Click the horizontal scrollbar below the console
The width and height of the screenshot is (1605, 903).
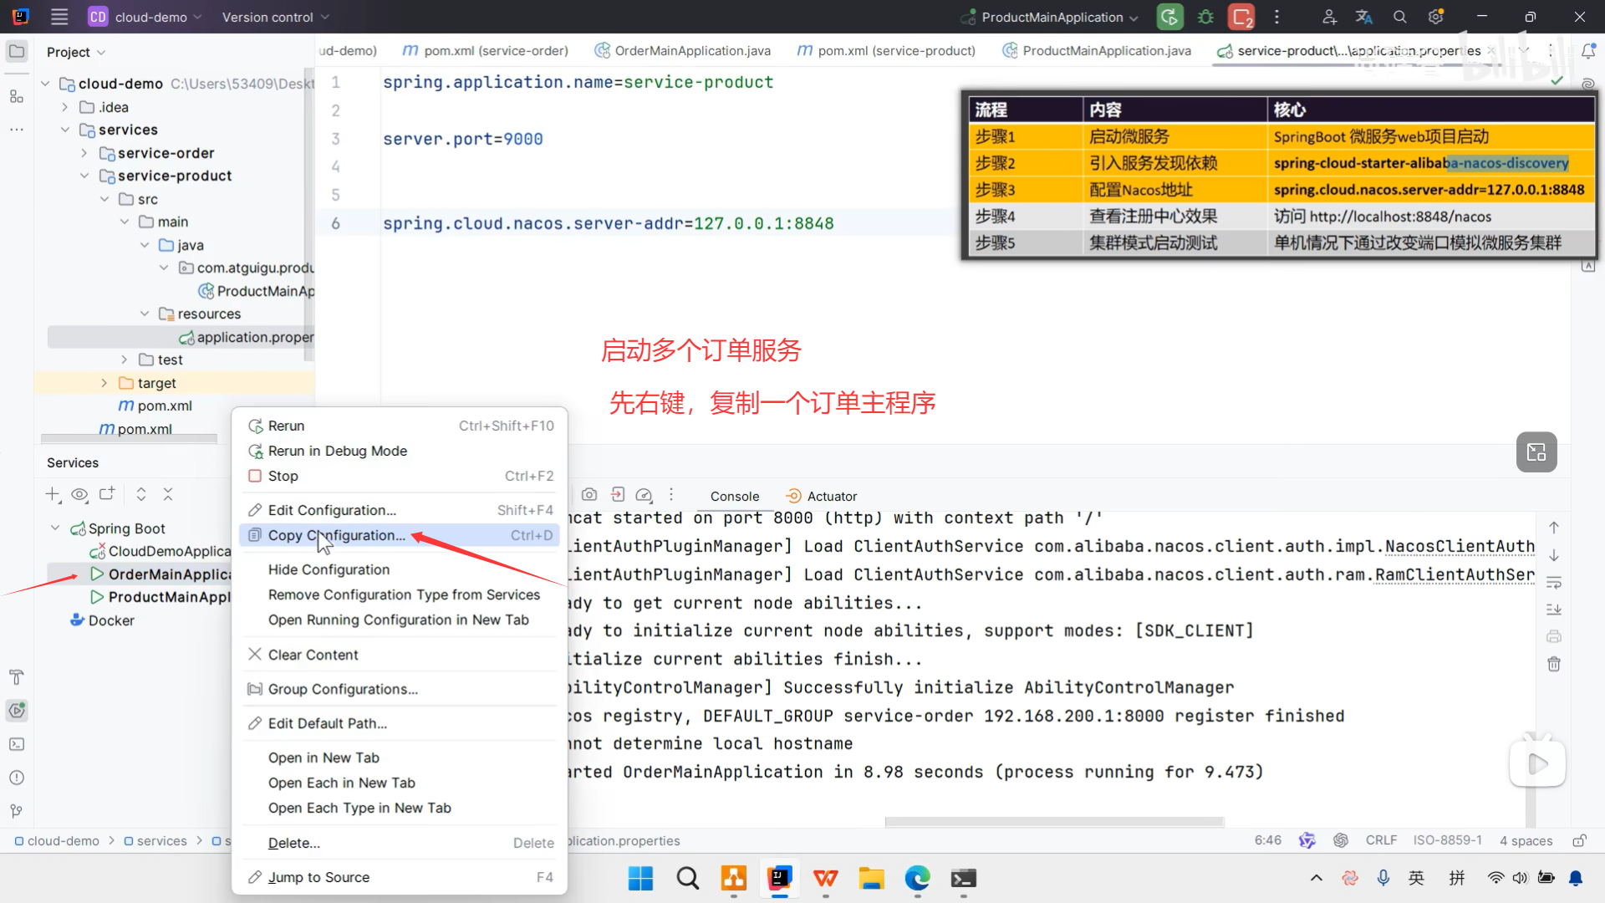pyautogui.click(x=1053, y=822)
